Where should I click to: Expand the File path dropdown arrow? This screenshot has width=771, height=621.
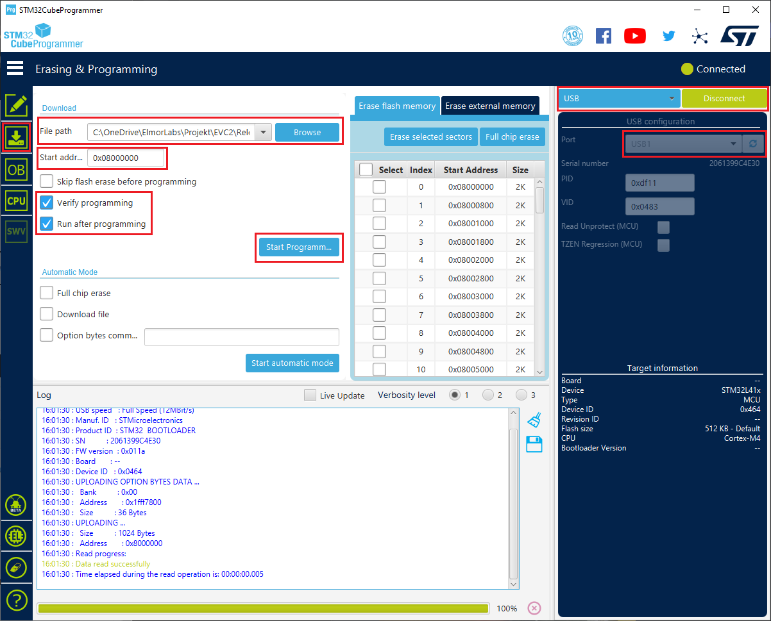click(263, 133)
